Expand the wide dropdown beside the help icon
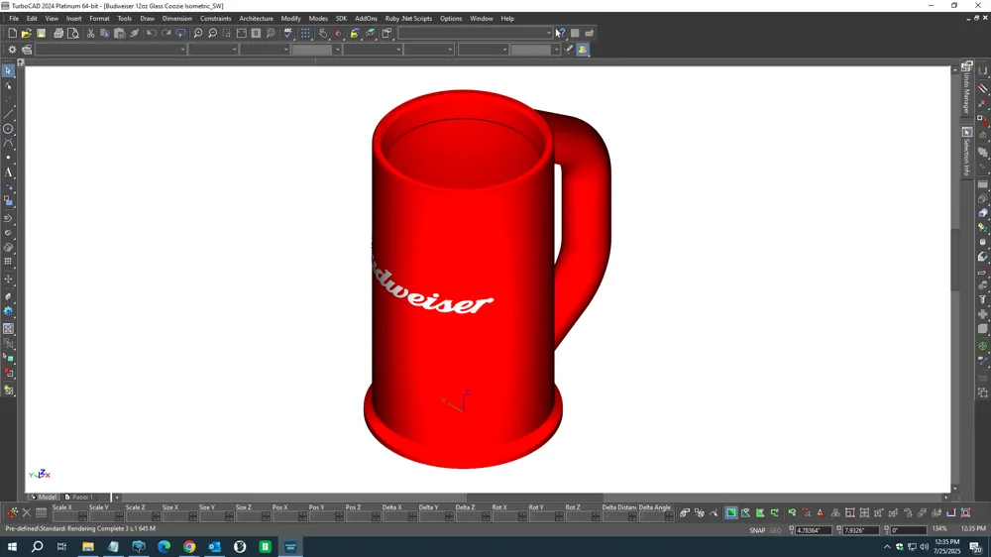This screenshot has width=991, height=557. [x=476, y=33]
